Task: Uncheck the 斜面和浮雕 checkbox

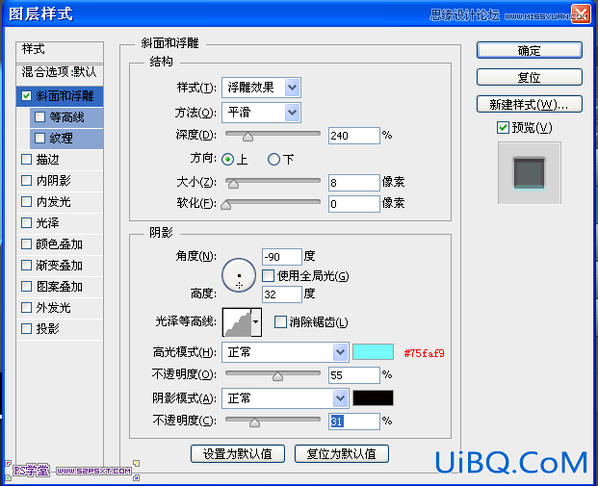Action: pyautogui.click(x=26, y=95)
